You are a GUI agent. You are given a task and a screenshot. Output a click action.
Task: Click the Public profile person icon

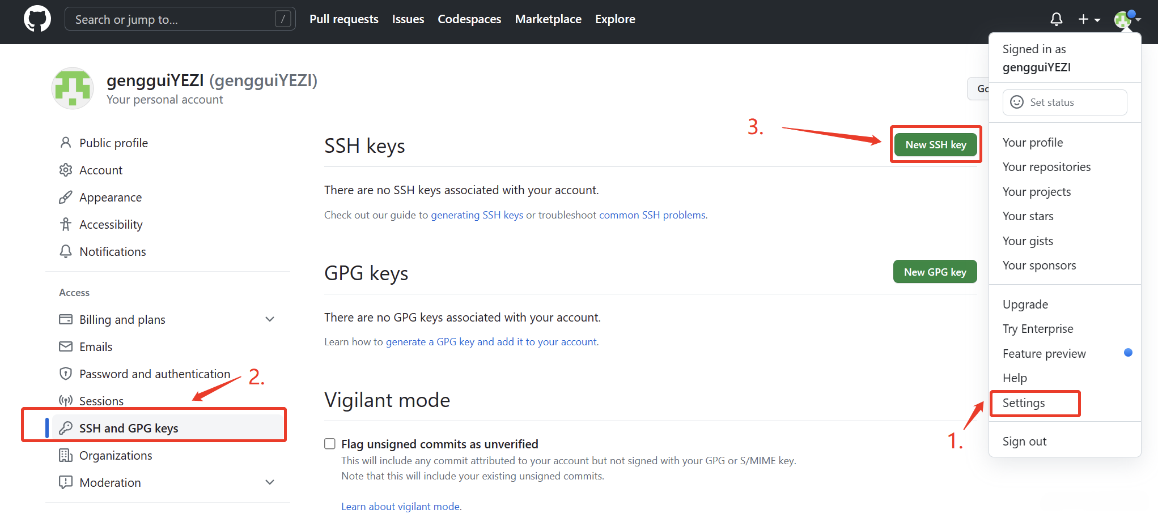pos(66,143)
